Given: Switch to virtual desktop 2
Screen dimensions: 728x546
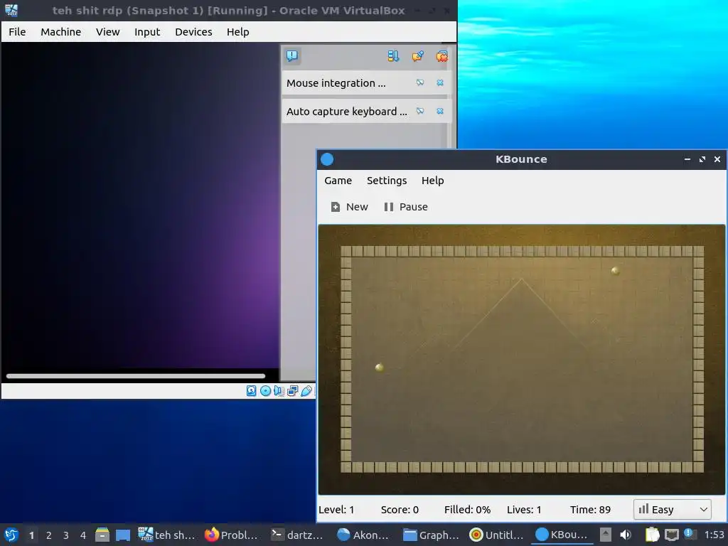Looking at the screenshot, I should [x=49, y=535].
